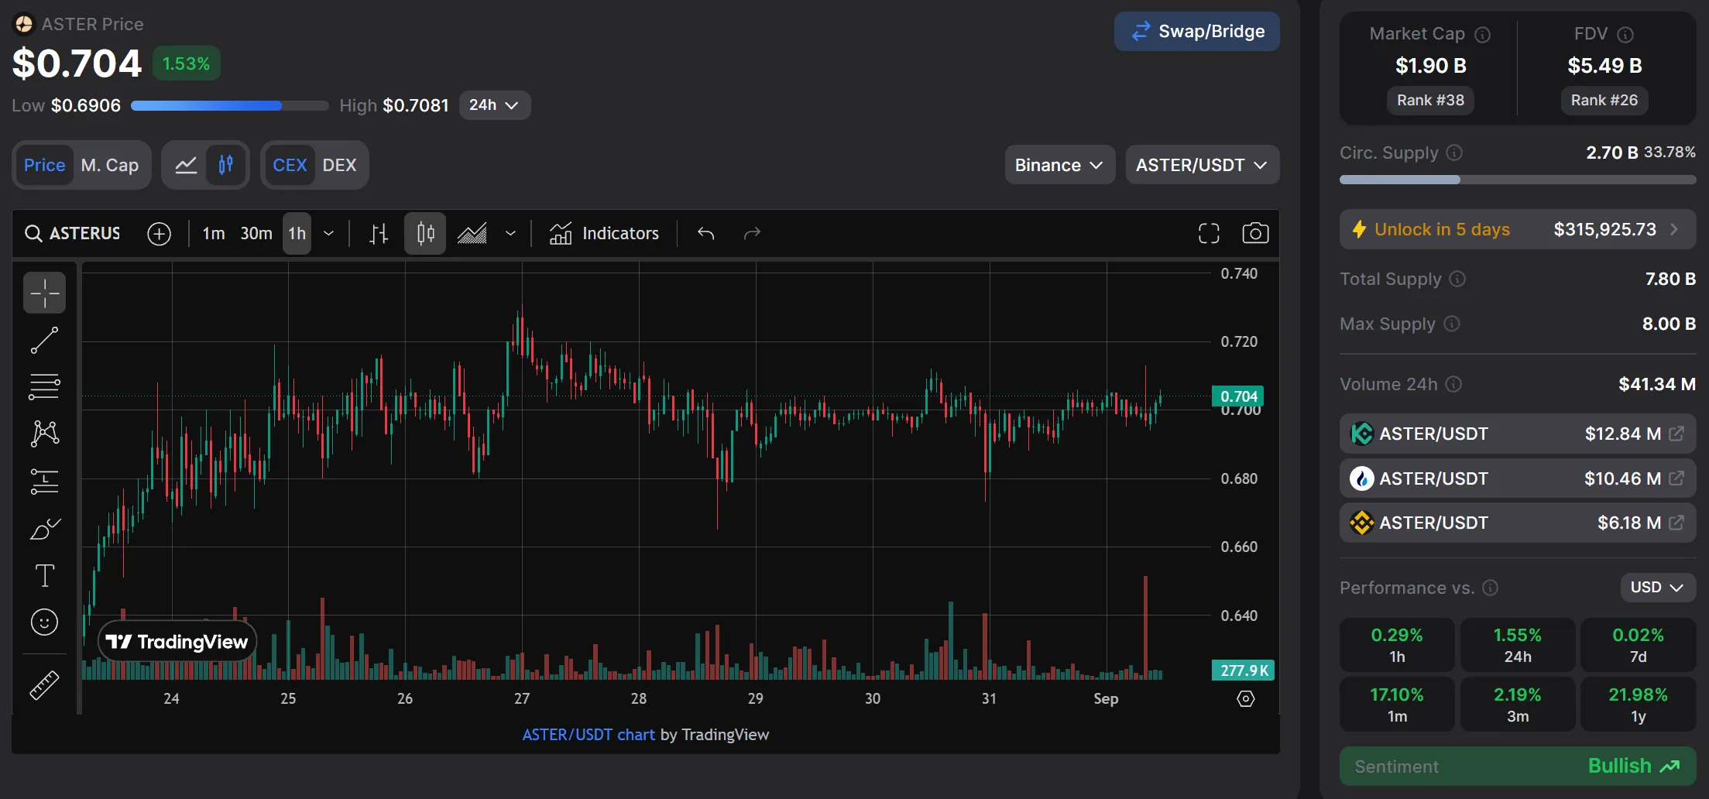Select the brush drawing tool
1709x799 pixels.
click(44, 529)
